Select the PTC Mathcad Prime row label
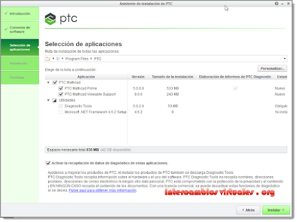Image resolution: width=297 pixels, height=222 pixels. click(x=81, y=88)
